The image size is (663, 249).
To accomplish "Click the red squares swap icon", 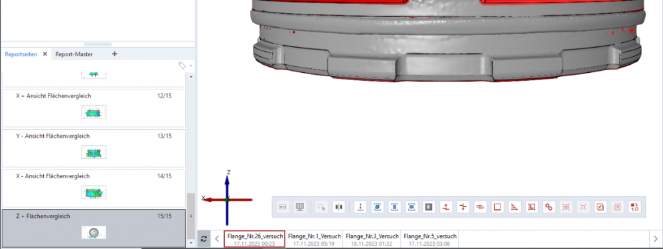I will click(x=634, y=207).
